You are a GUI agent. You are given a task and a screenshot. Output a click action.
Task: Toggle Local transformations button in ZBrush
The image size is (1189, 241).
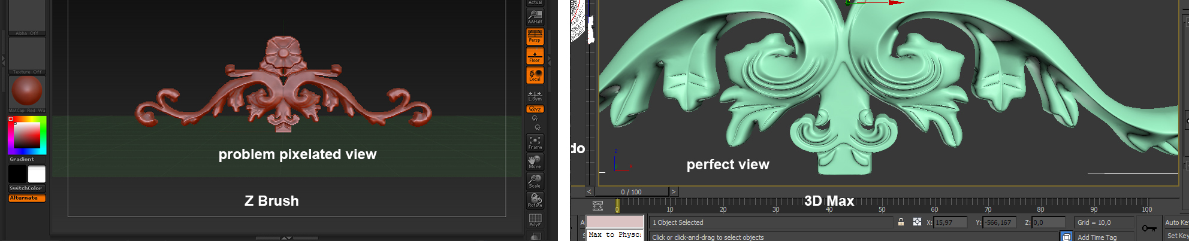[535, 75]
